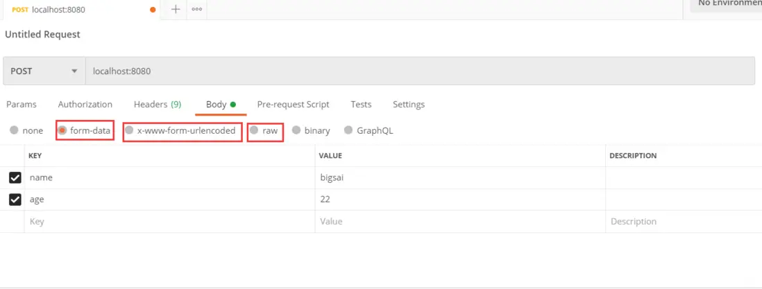Go to the Headers (9) tab

158,105
